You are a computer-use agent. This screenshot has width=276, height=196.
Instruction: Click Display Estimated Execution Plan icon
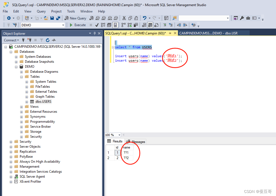(103, 25)
